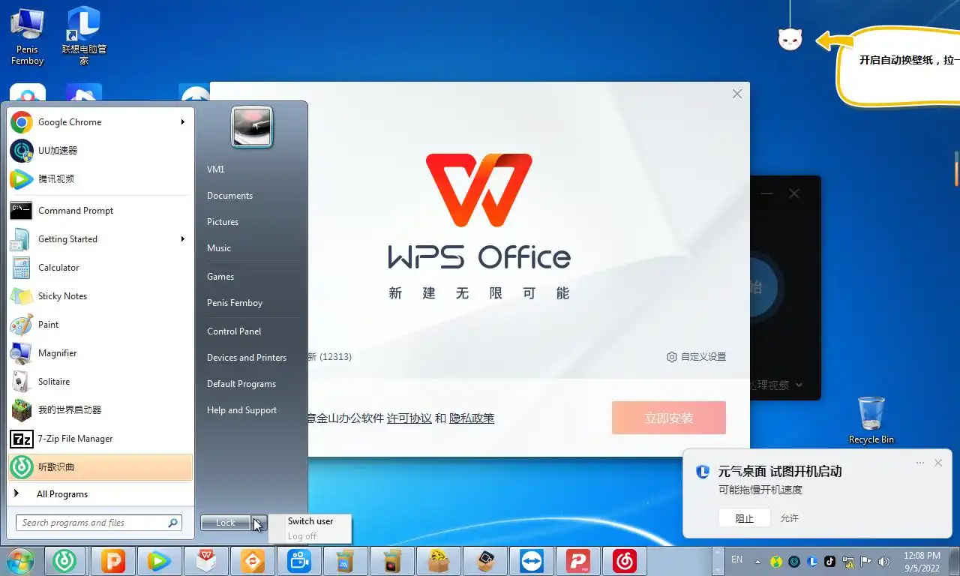The image size is (960, 576).
Task: Expand Getting Started submenu arrow
Action: pyautogui.click(x=182, y=238)
